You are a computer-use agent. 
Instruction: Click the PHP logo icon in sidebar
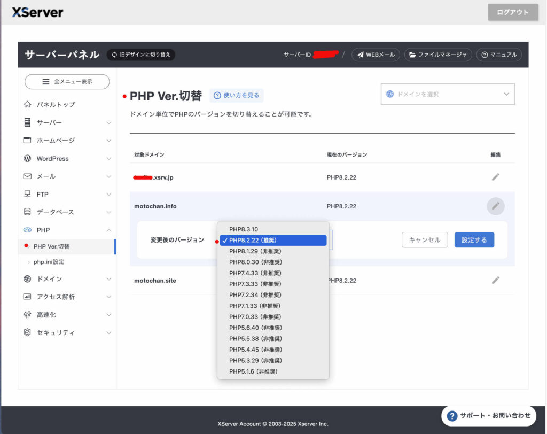click(27, 230)
